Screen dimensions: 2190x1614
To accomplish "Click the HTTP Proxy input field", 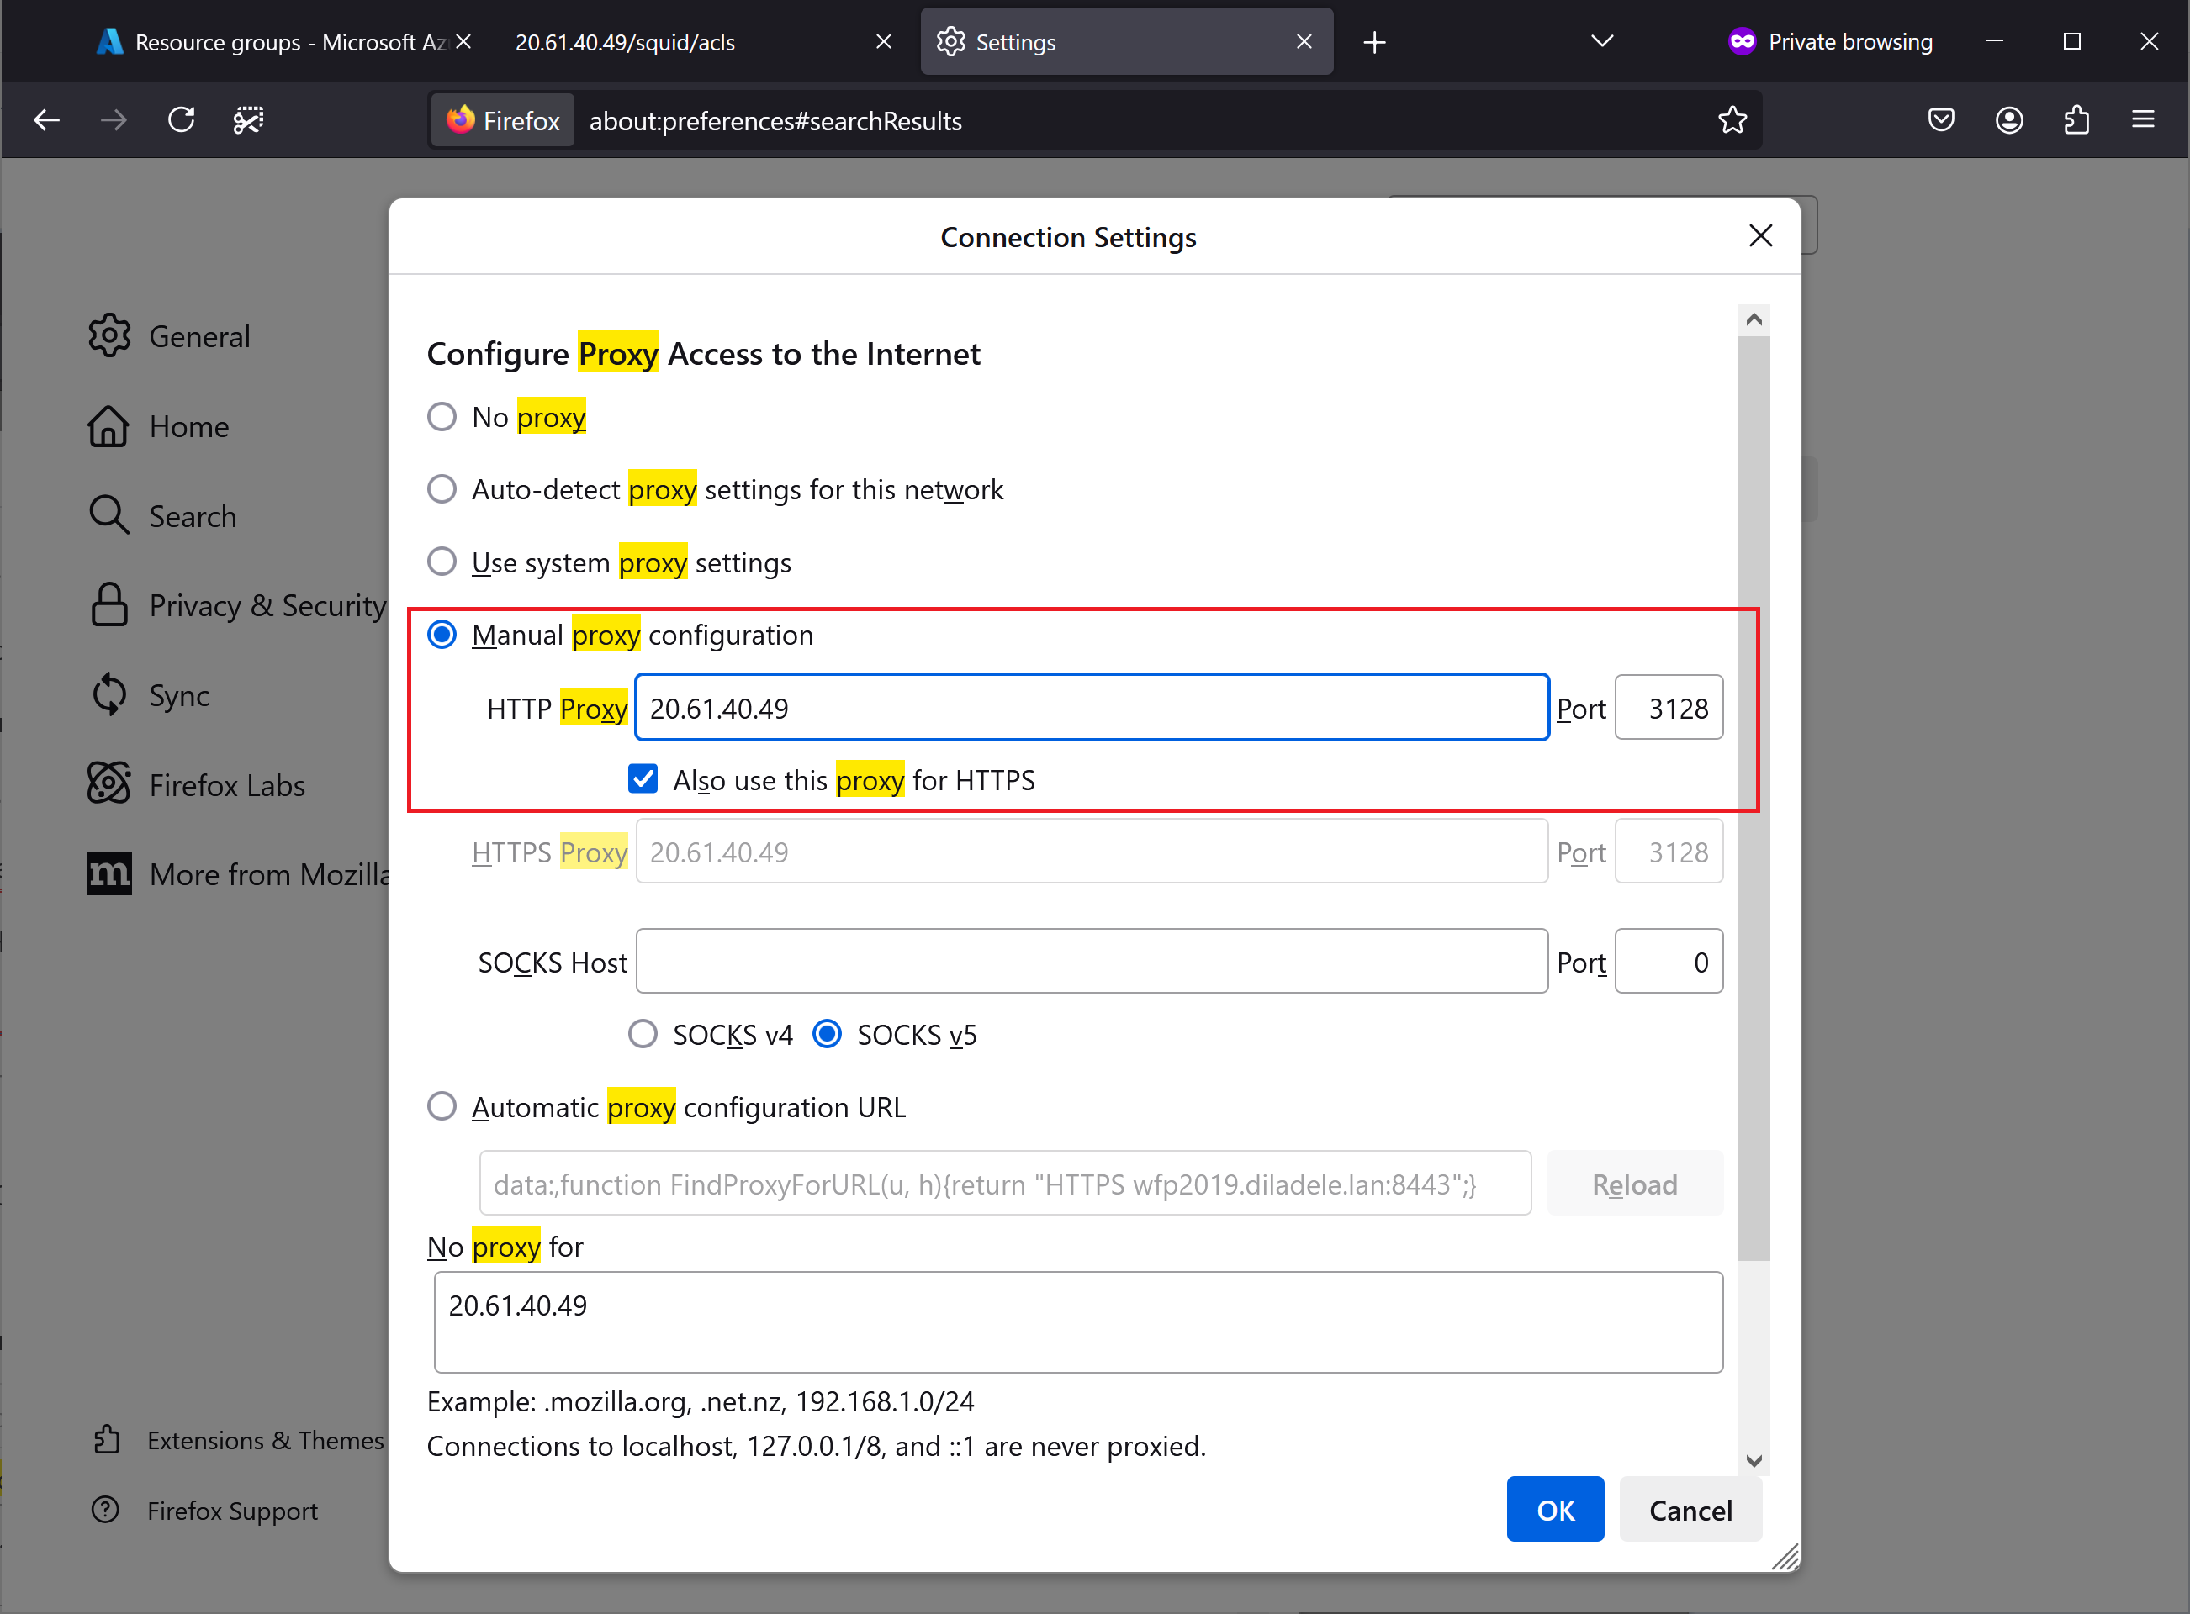I will pyautogui.click(x=1088, y=707).
